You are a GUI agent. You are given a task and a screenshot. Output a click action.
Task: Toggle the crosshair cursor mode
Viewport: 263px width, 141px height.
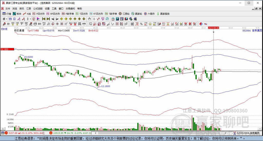[x=94, y=19]
